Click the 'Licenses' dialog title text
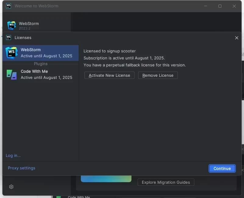Screen dimensions: 244x198 pos(23,37)
